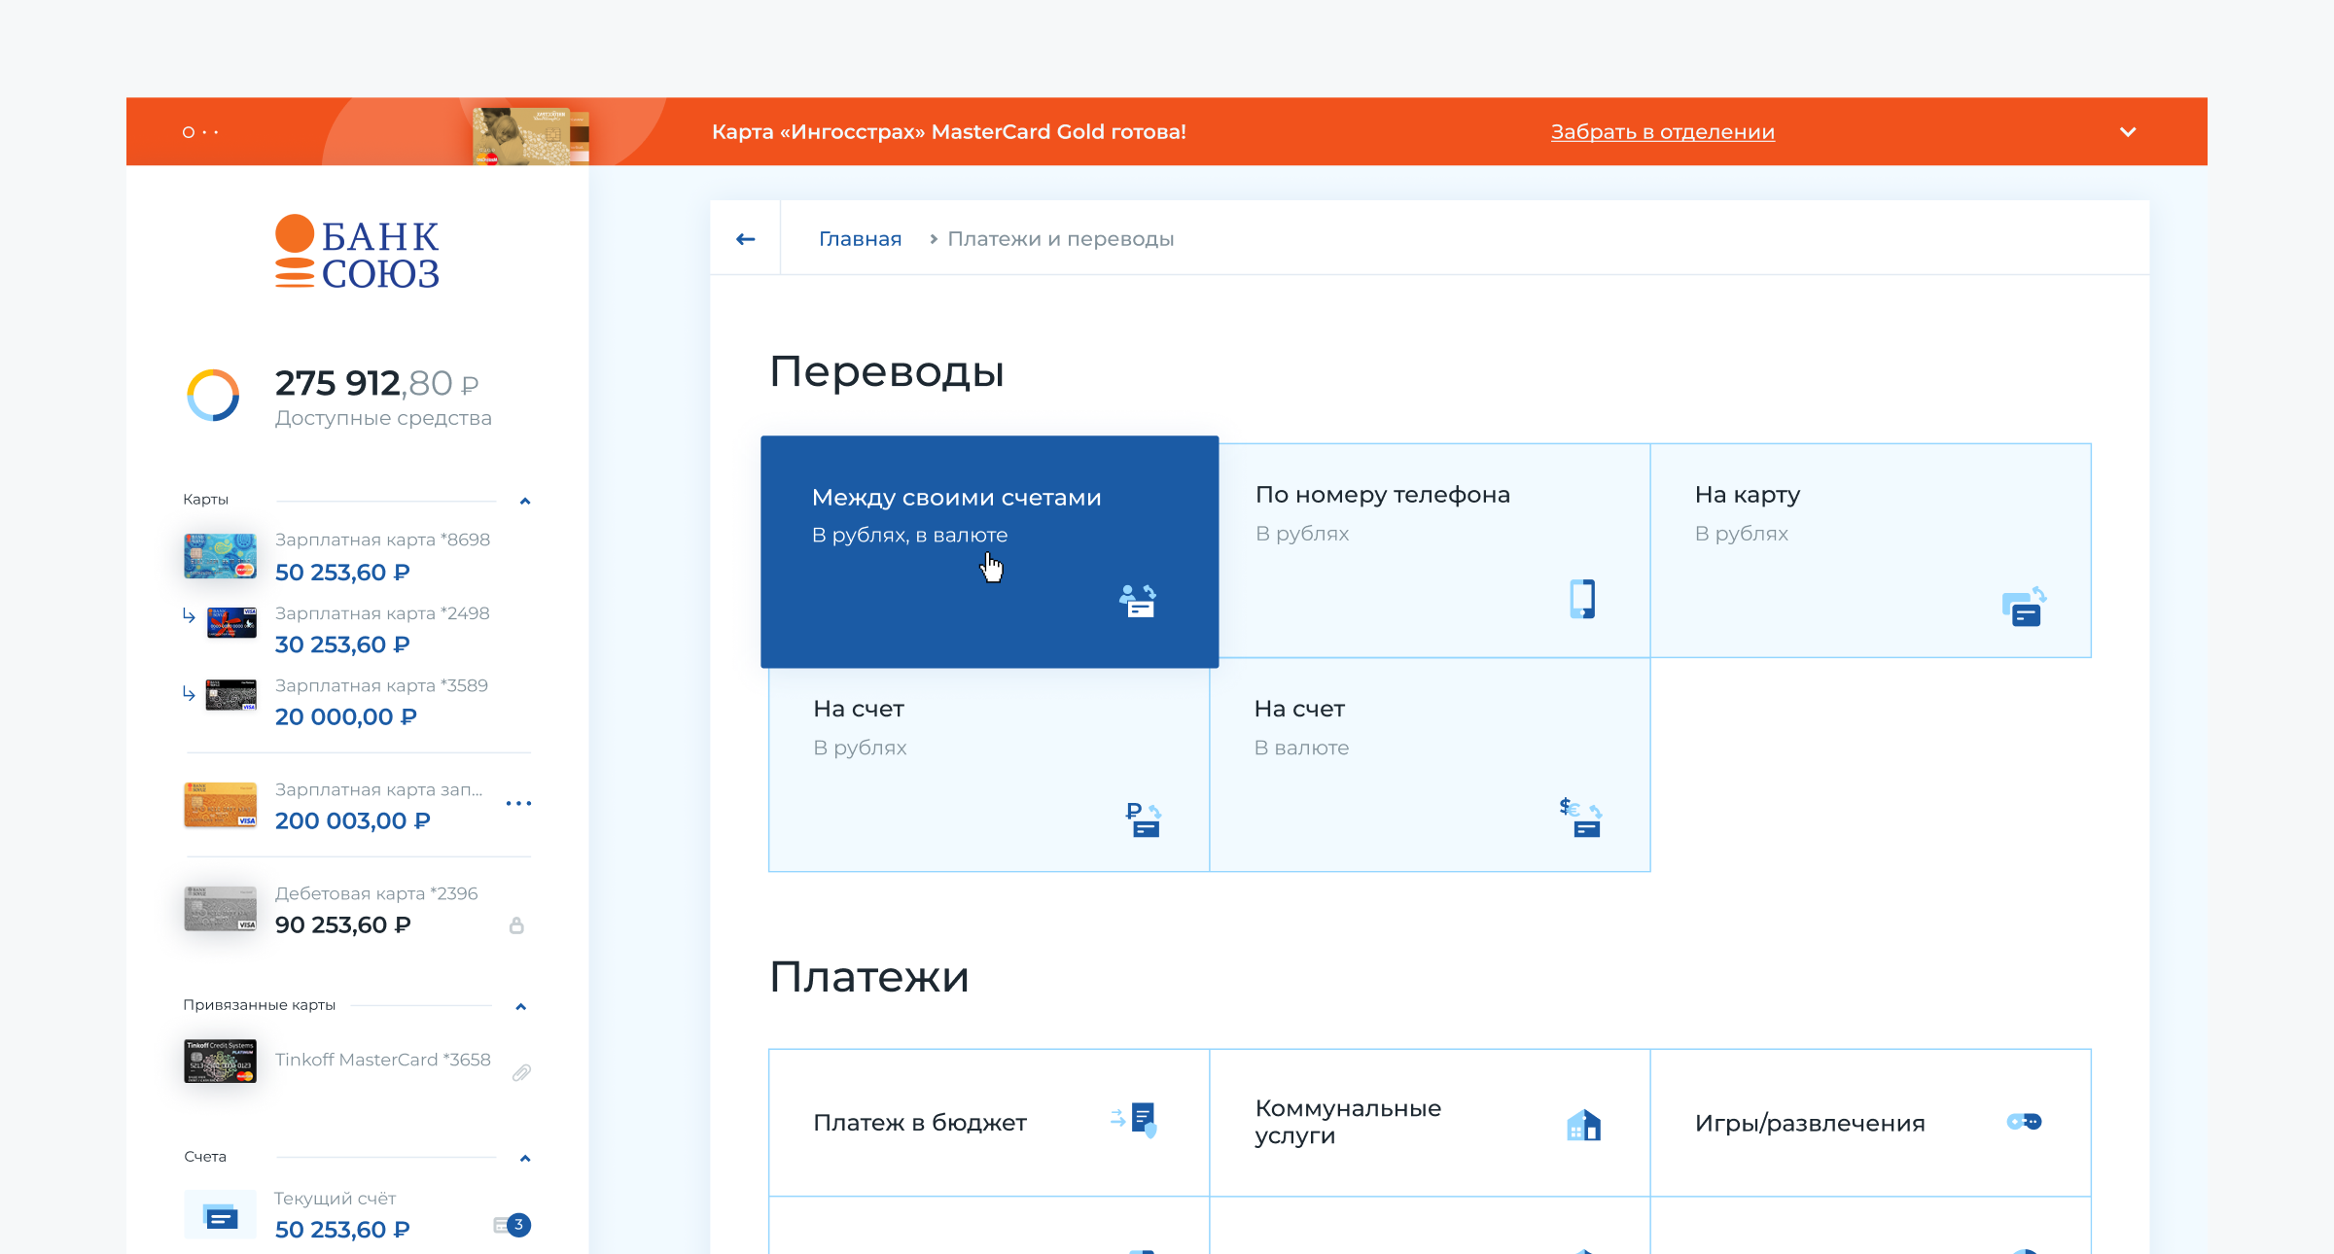Click the phone icon in the transfer tile

tap(1582, 599)
